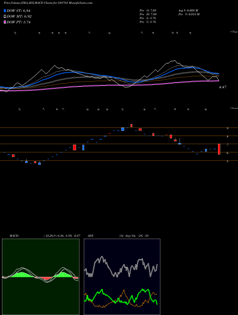Select the 'DOW PT: 5.74' legend label
Image resolution: width=238 pixels, height=315 pixels.
(x=19, y=22)
